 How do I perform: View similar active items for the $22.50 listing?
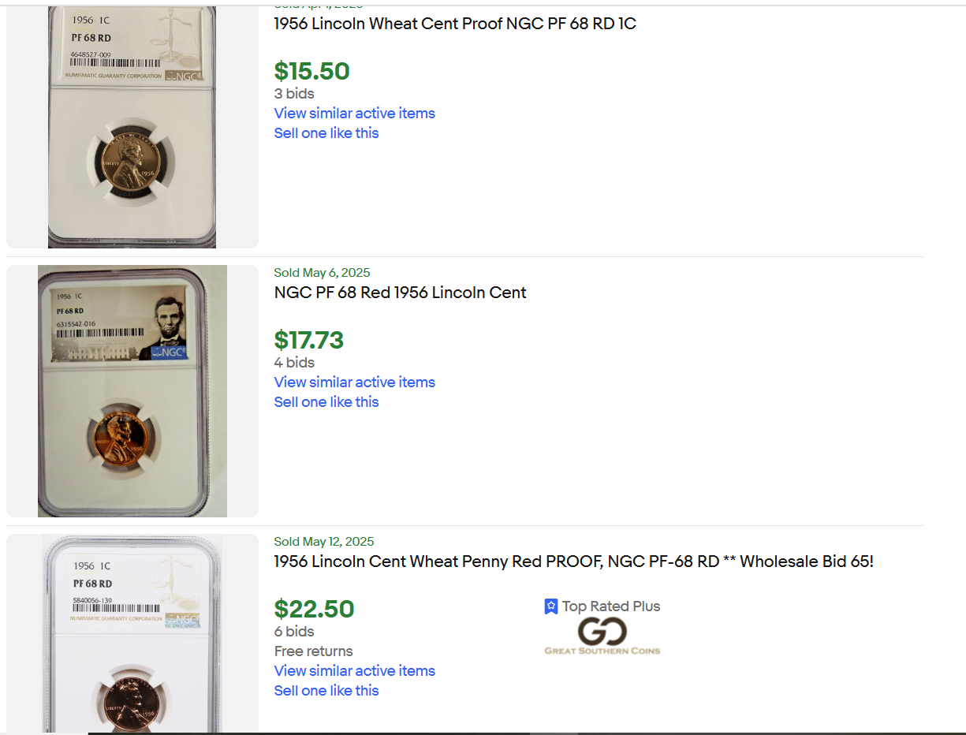click(354, 671)
